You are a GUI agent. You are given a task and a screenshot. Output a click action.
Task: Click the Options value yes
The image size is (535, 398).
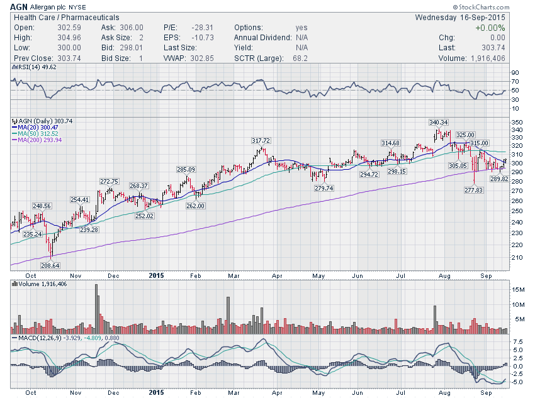(x=301, y=28)
